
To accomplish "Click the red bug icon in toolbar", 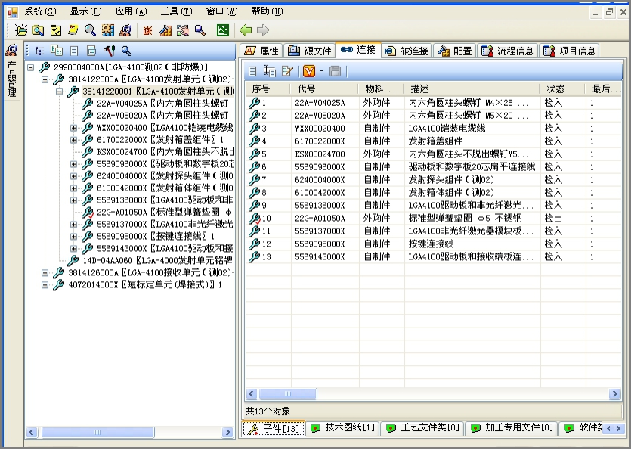I will pos(147,30).
